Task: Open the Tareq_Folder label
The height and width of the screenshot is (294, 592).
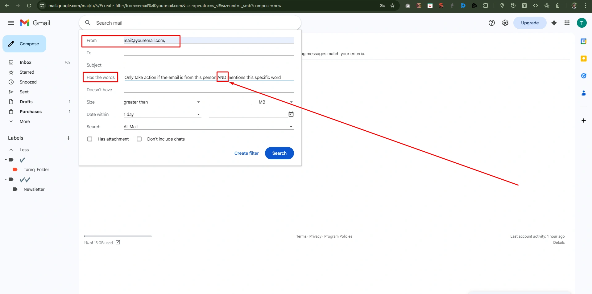Action: tap(36, 169)
